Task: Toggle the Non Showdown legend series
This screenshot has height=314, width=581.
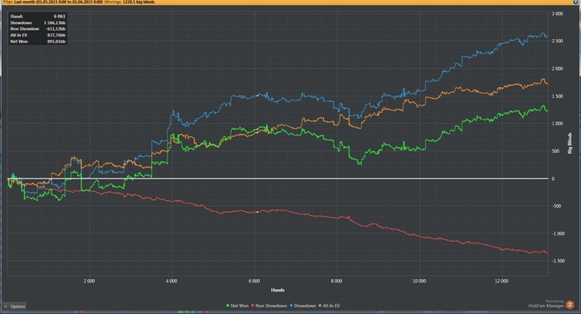Action: (270, 306)
